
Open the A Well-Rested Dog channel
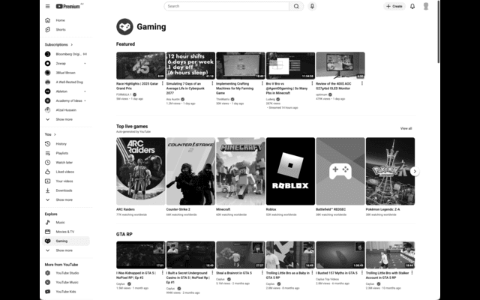tap(67, 82)
